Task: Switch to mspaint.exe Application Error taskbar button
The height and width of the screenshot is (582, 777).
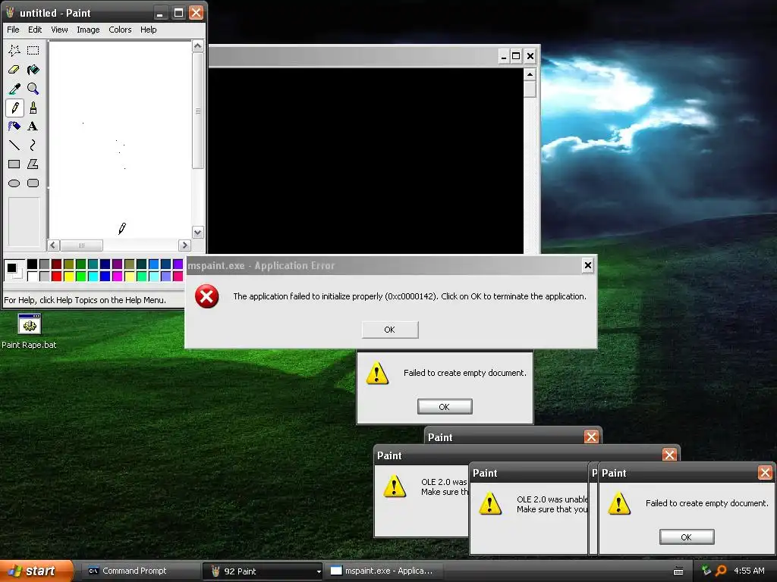Action: [384, 571]
